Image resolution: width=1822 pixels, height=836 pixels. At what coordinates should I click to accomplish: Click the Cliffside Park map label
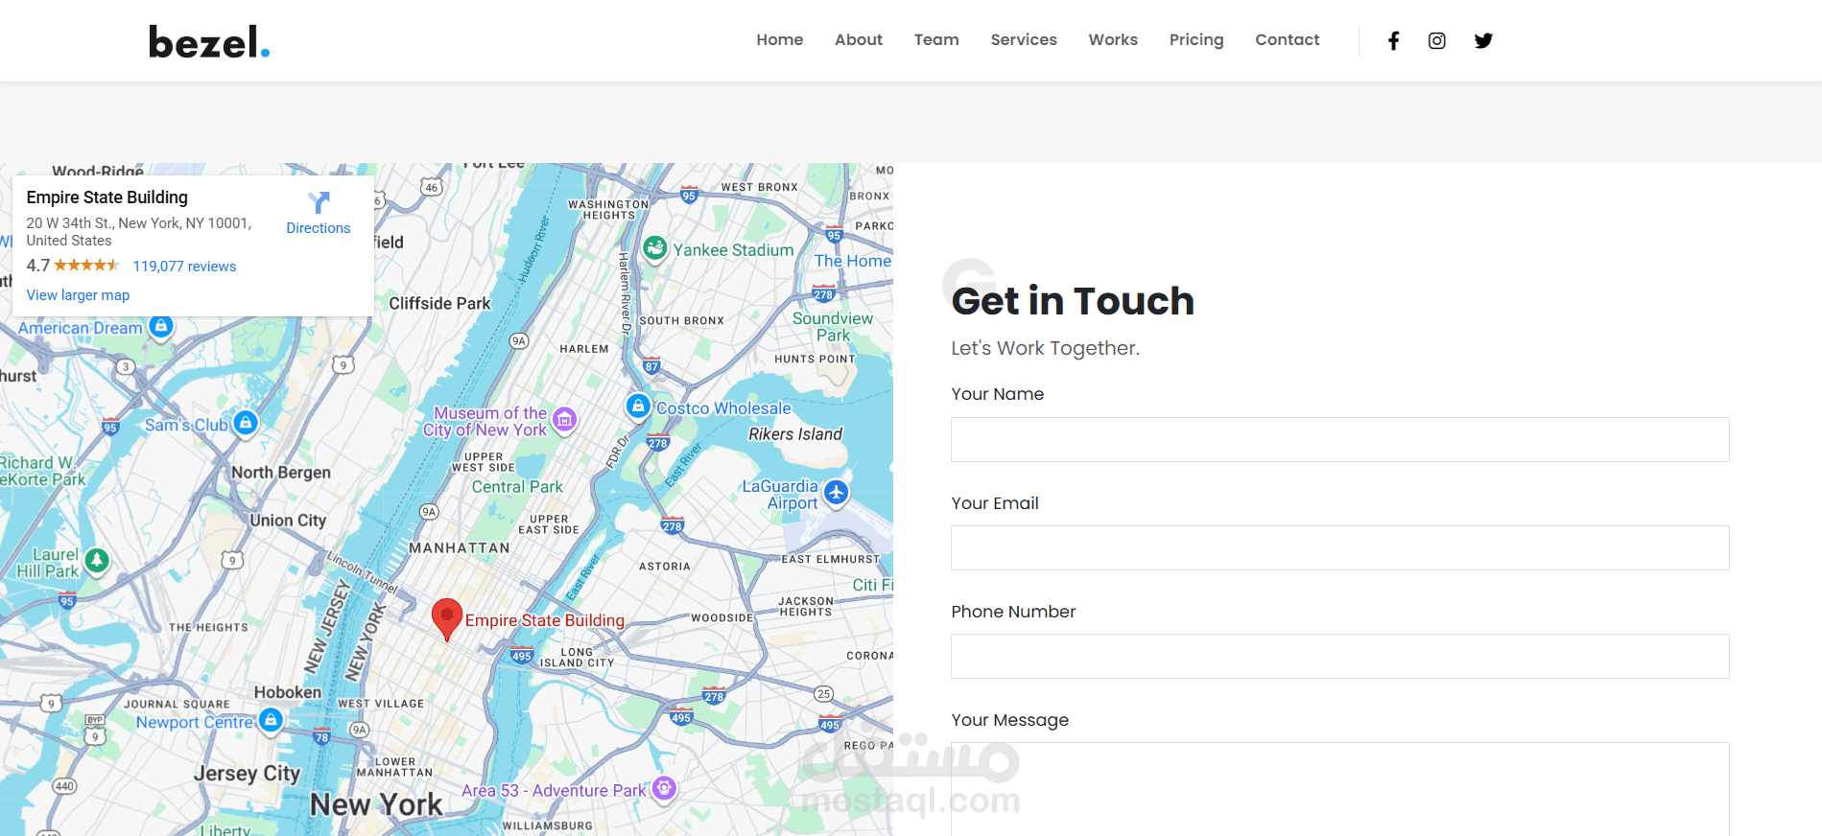(439, 304)
